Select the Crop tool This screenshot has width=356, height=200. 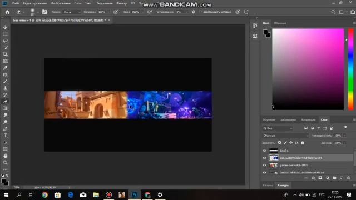pos(5,54)
